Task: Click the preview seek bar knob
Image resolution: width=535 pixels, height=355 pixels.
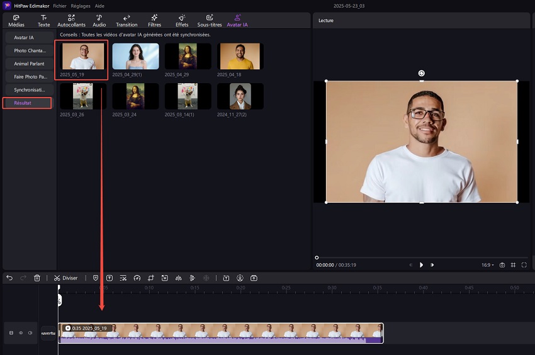Action: 317,257
